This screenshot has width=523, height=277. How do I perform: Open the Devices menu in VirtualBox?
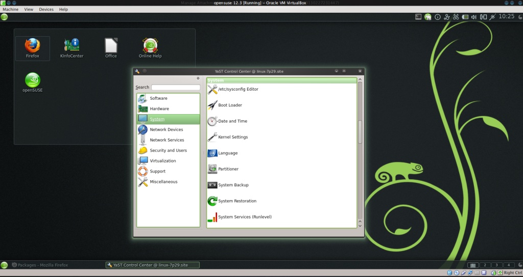point(46,9)
